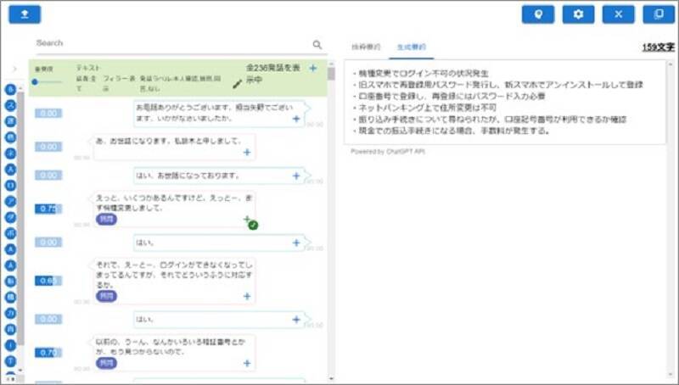Select the 生成要約 tab
Screen dimensions: 679x385
click(412, 46)
